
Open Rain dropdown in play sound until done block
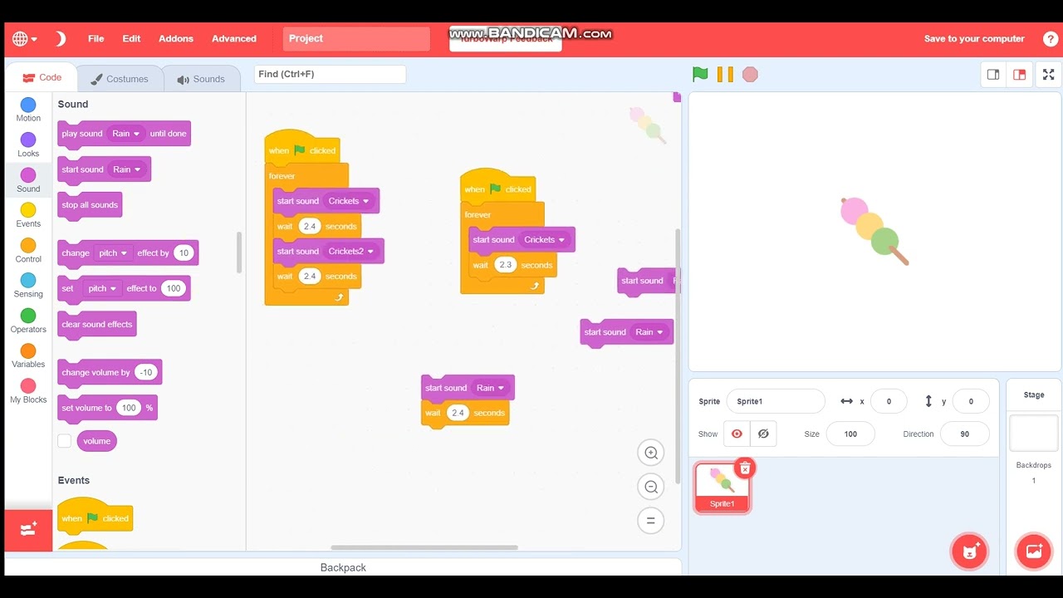tap(126, 134)
